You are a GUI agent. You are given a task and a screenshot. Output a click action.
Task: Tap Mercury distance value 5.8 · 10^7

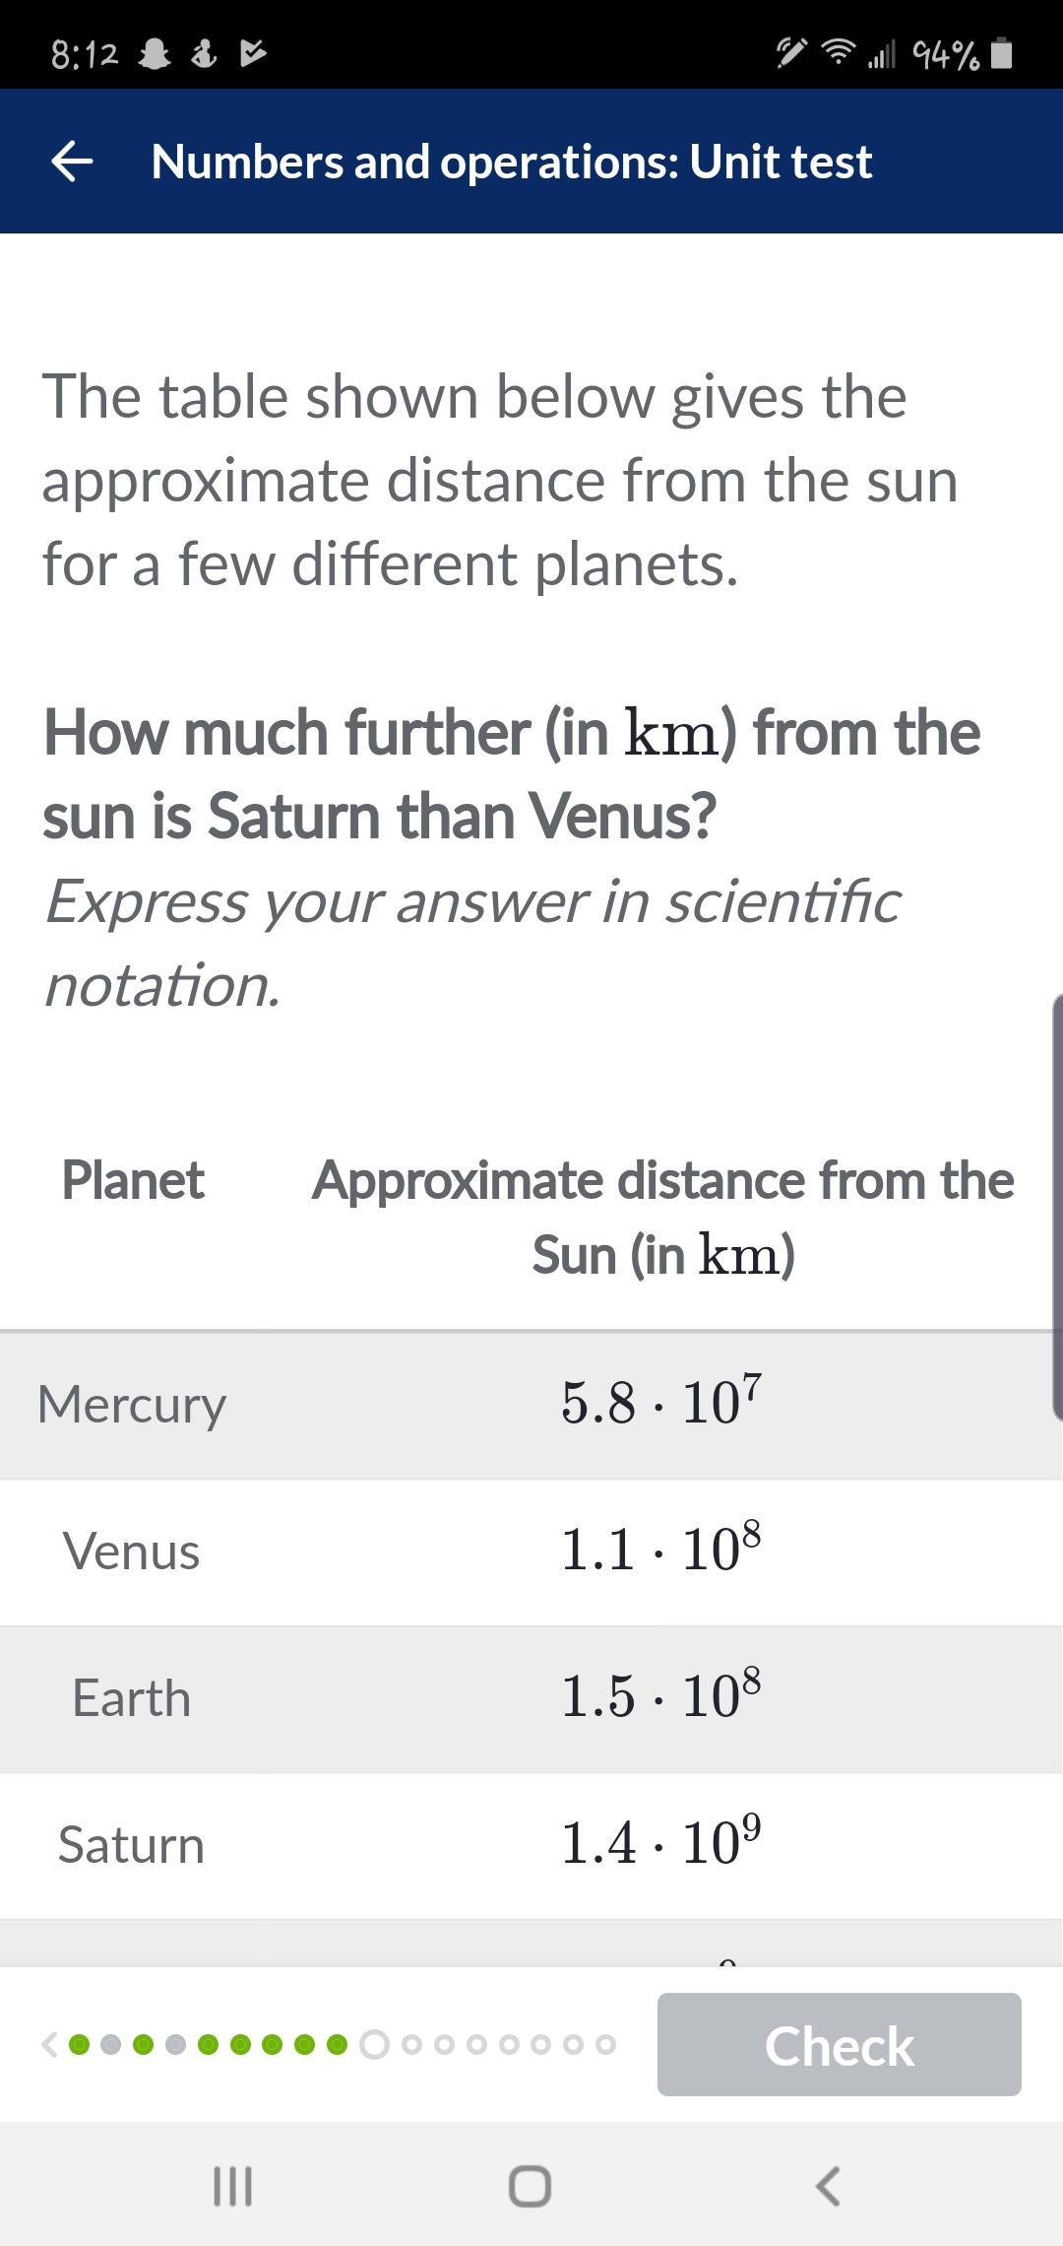[x=661, y=1401]
